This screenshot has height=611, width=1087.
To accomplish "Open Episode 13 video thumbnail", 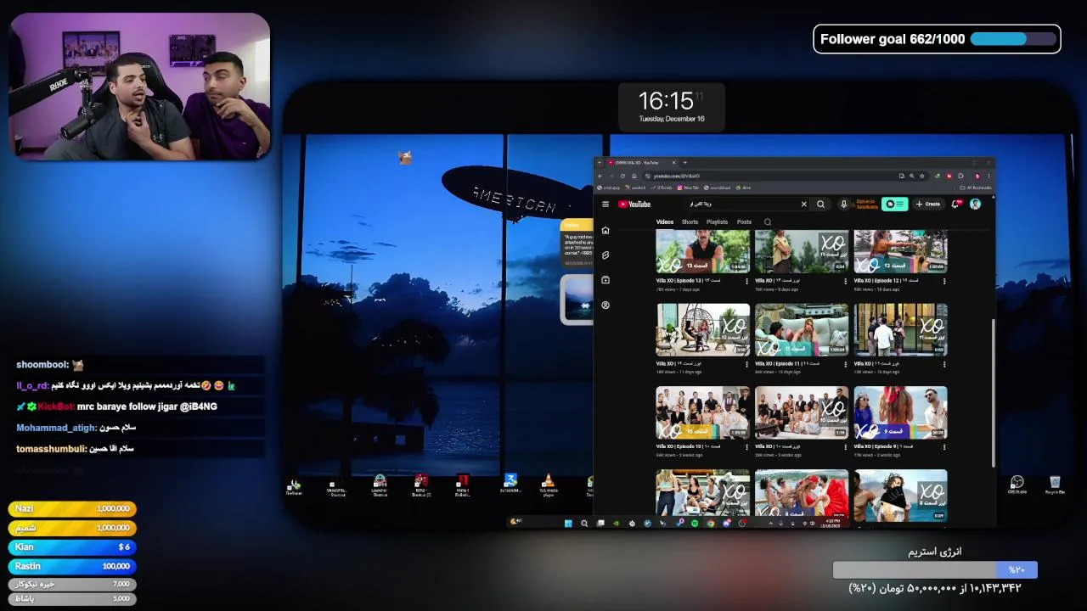I will (x=703, y=251).
